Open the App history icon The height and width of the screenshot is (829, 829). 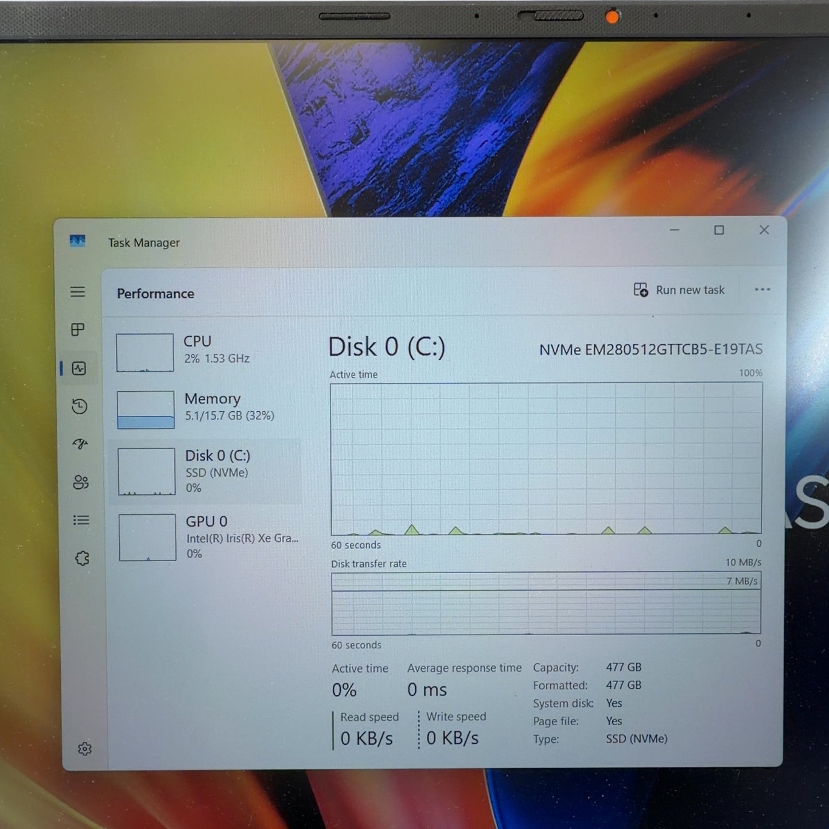(79, 407)
